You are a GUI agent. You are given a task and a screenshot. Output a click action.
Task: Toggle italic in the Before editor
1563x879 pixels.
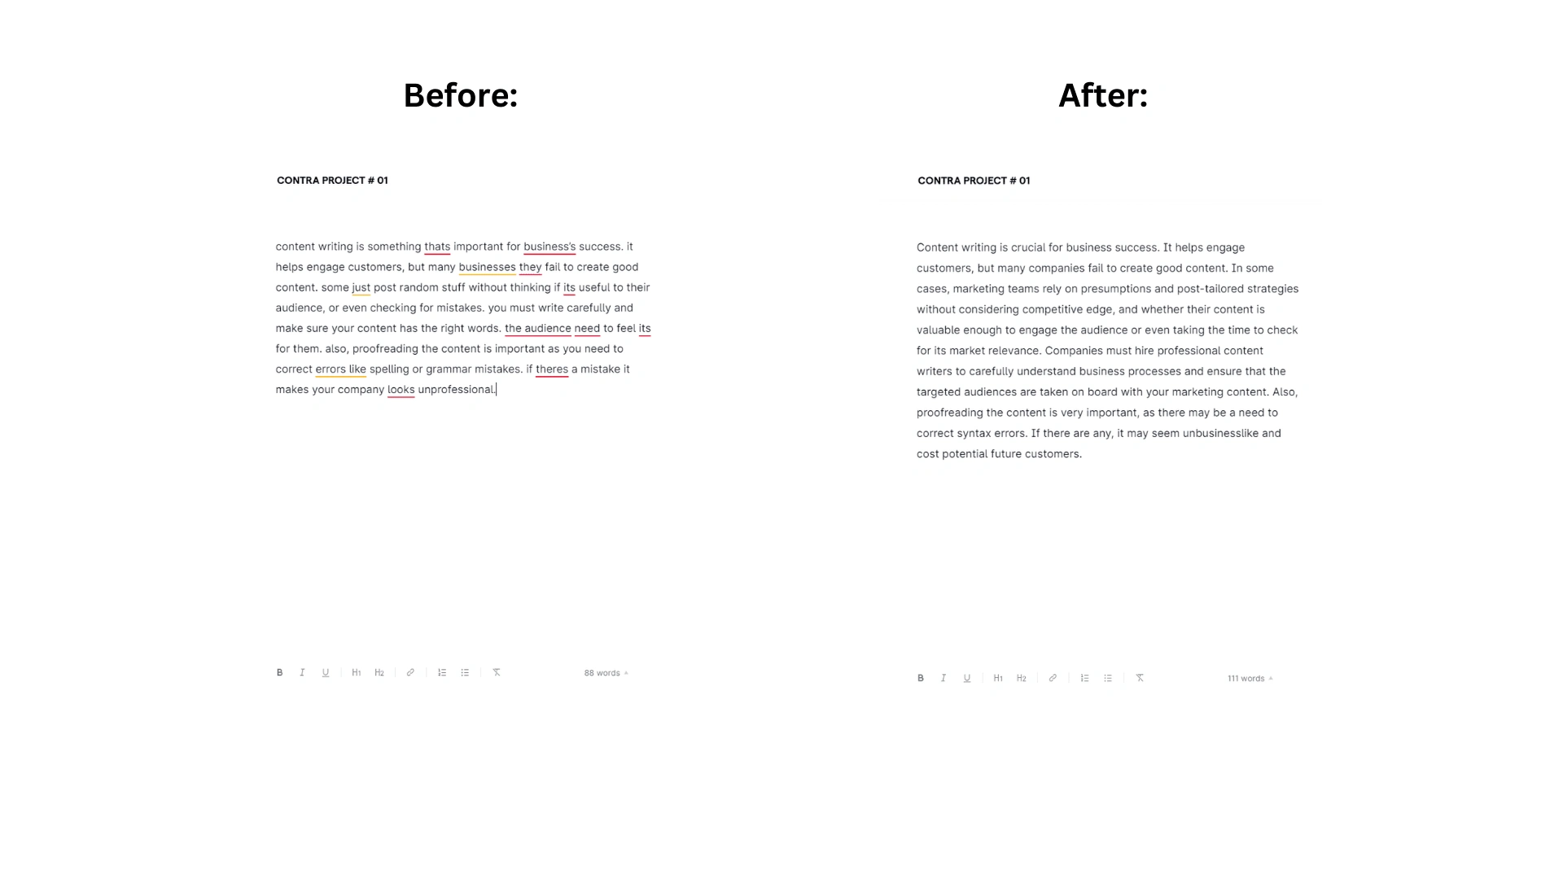click(302, 671)
